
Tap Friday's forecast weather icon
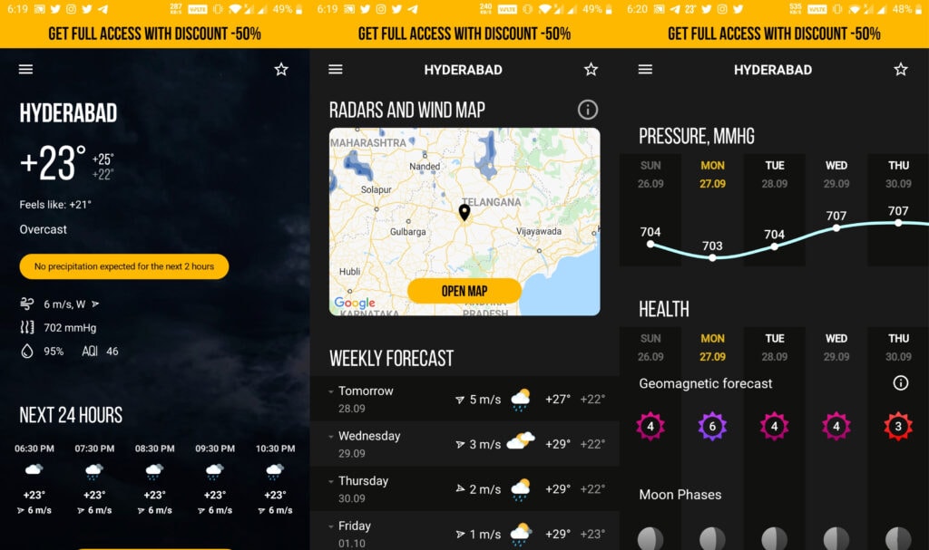coord(521,534)
